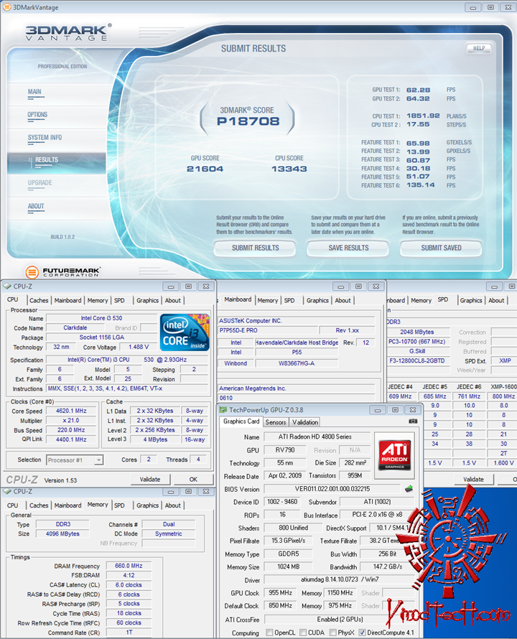Minimize the GPU-Z window
The height and width of the screenshot is (639, 517).
(x=378, y=410)
